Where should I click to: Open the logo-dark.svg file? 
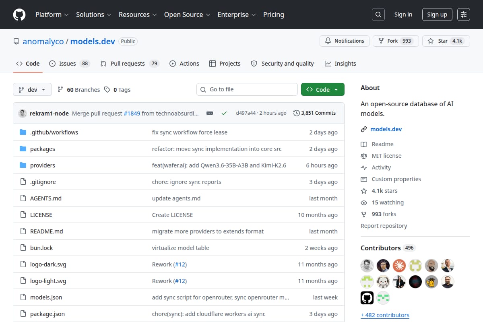point(48,264)
